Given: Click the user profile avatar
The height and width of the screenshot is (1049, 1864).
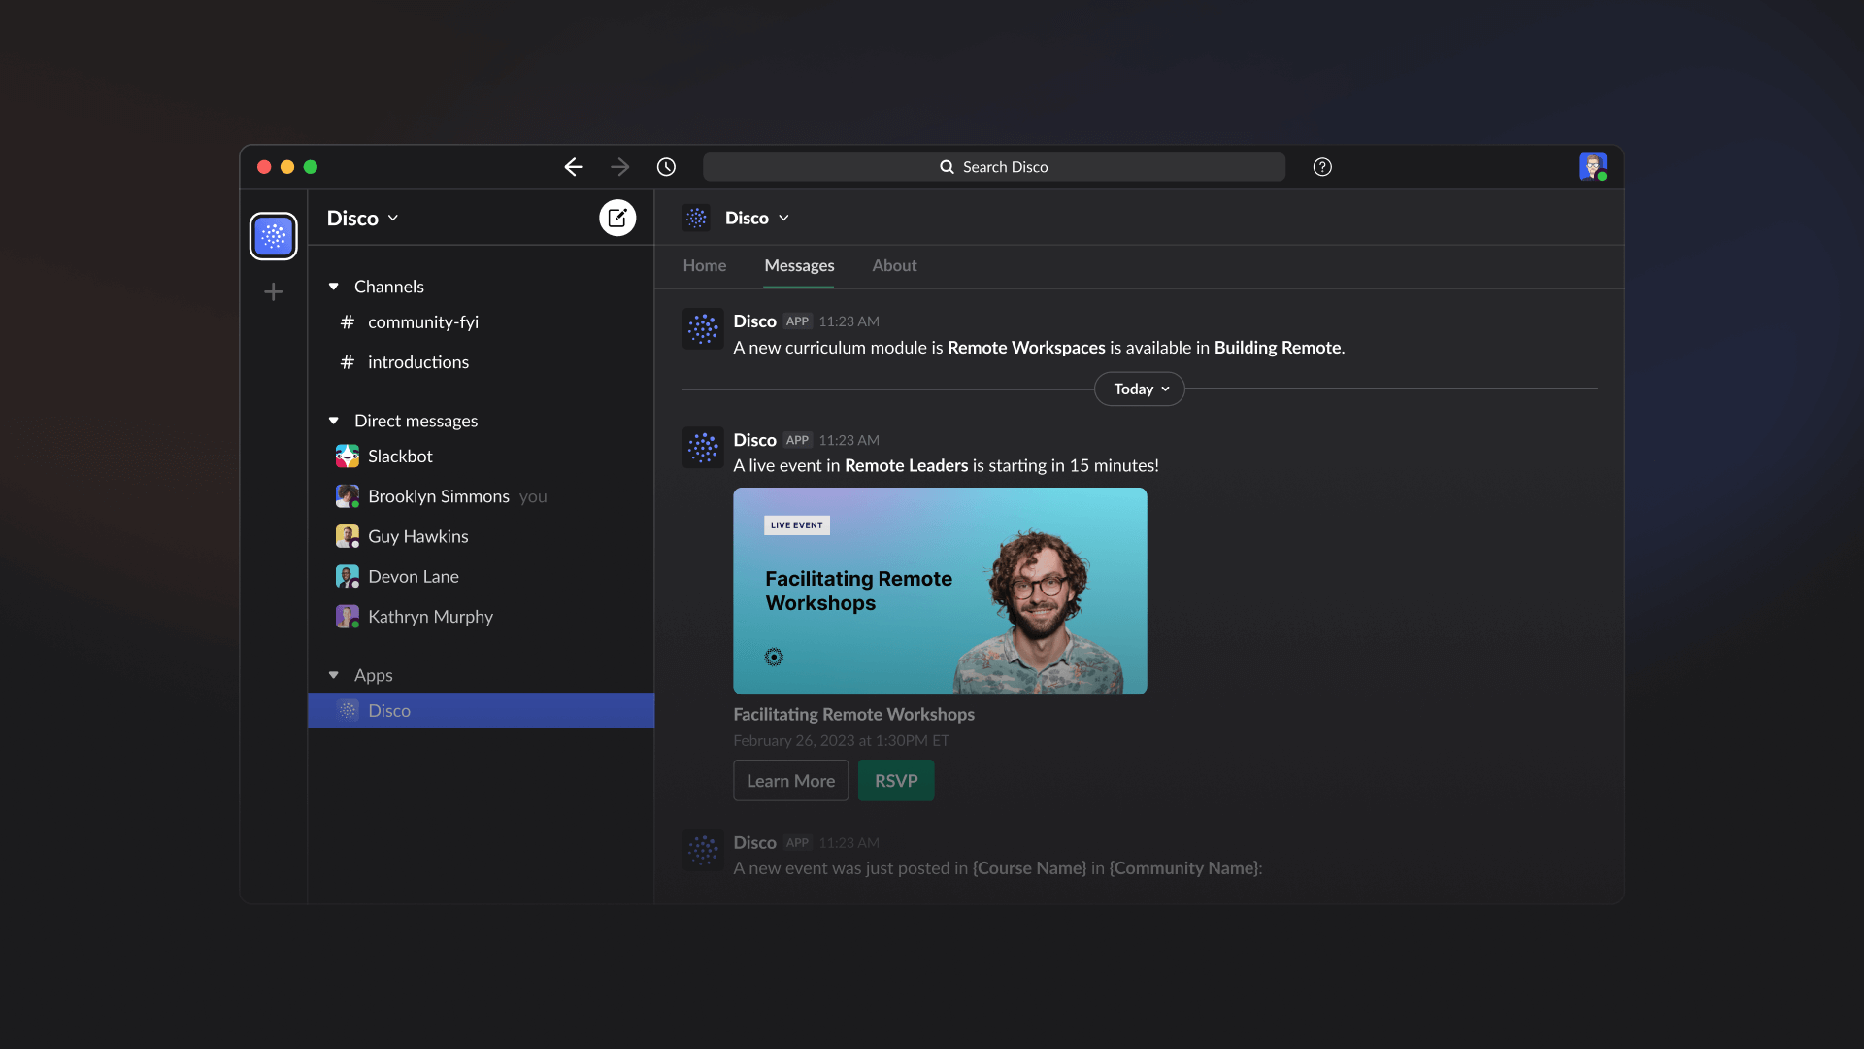Looking at the screenshot, I should click(x=1591, y=167).
